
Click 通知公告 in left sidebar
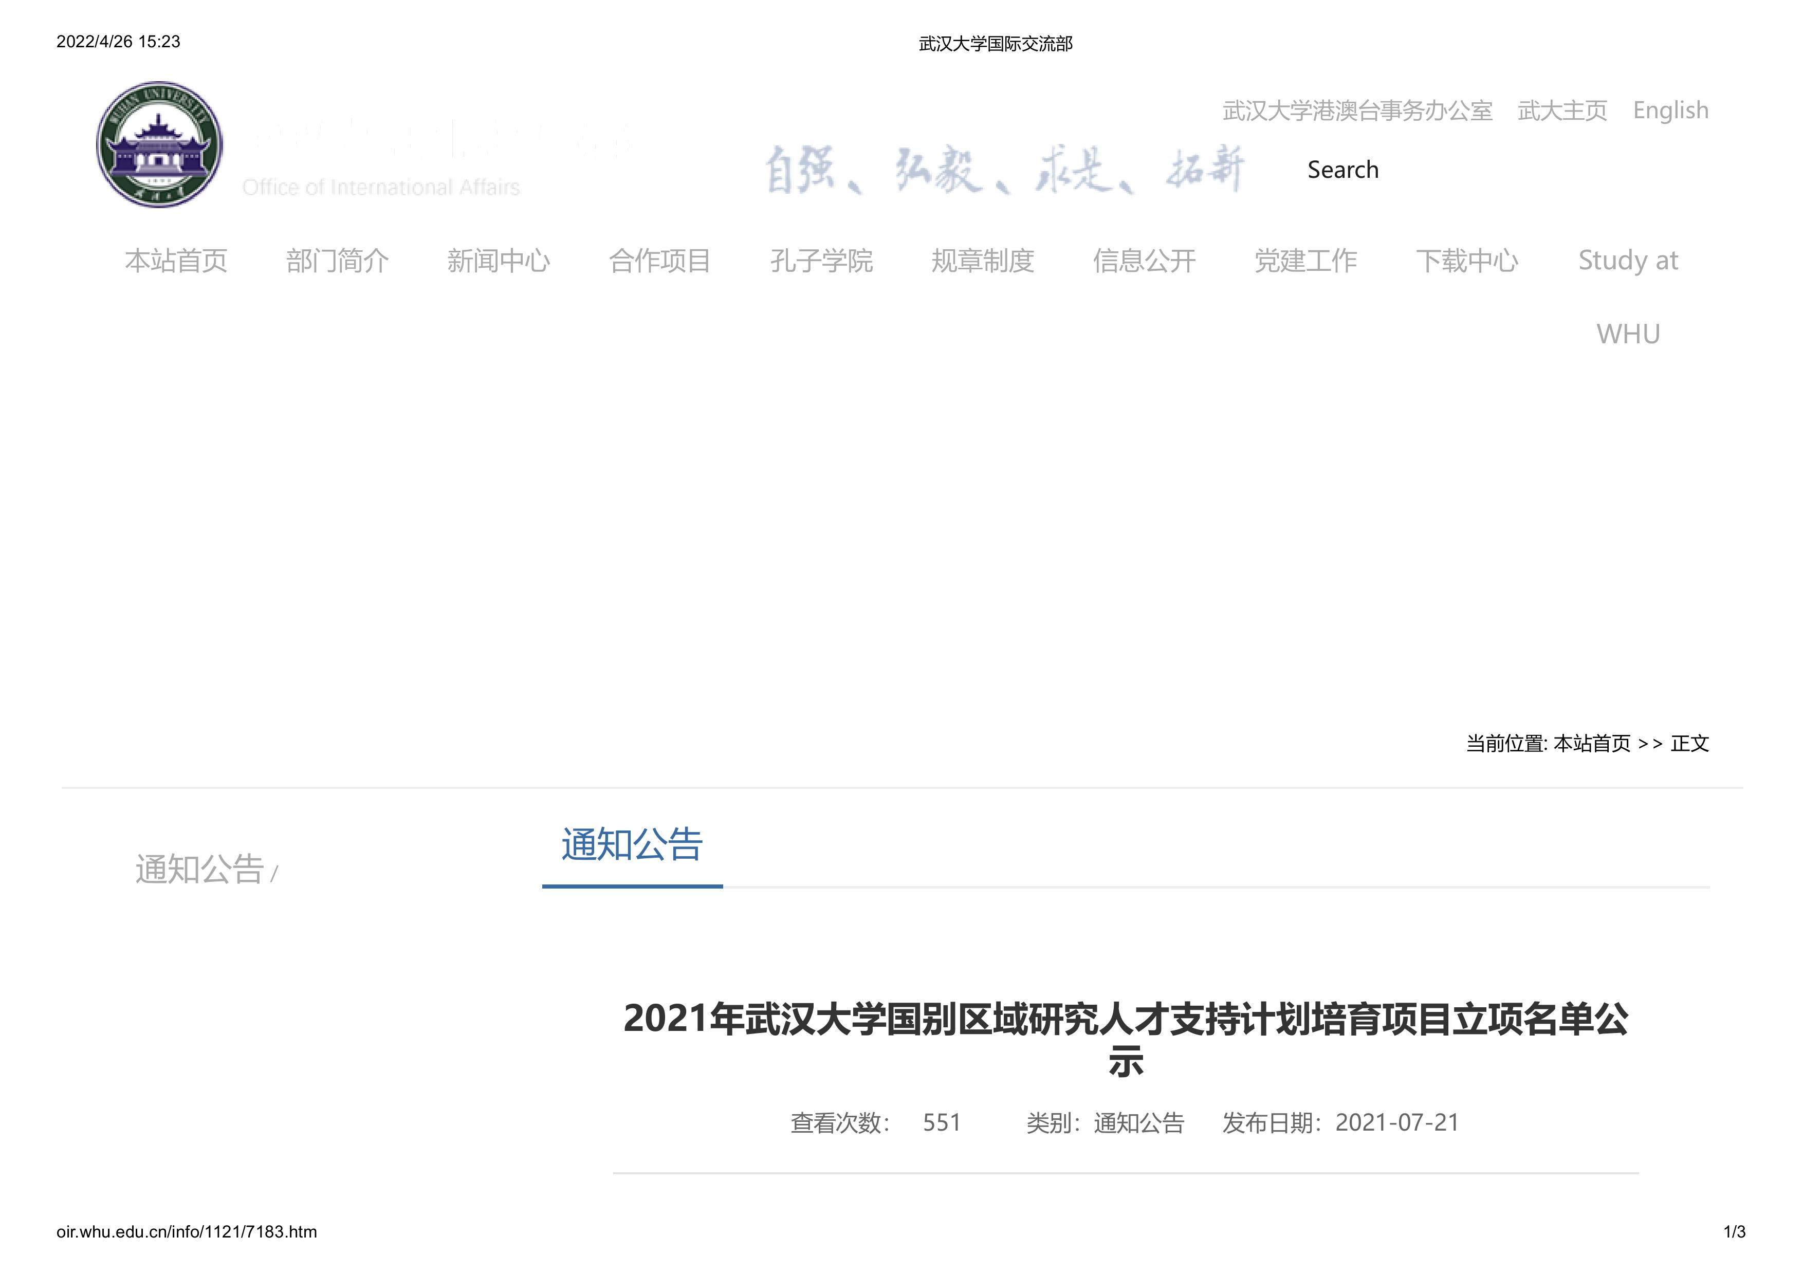pos(199,870)
